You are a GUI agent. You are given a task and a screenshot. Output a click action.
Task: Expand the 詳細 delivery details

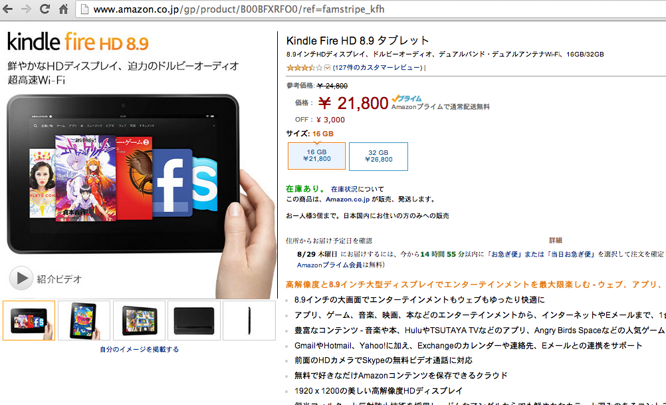pos(556,241)
